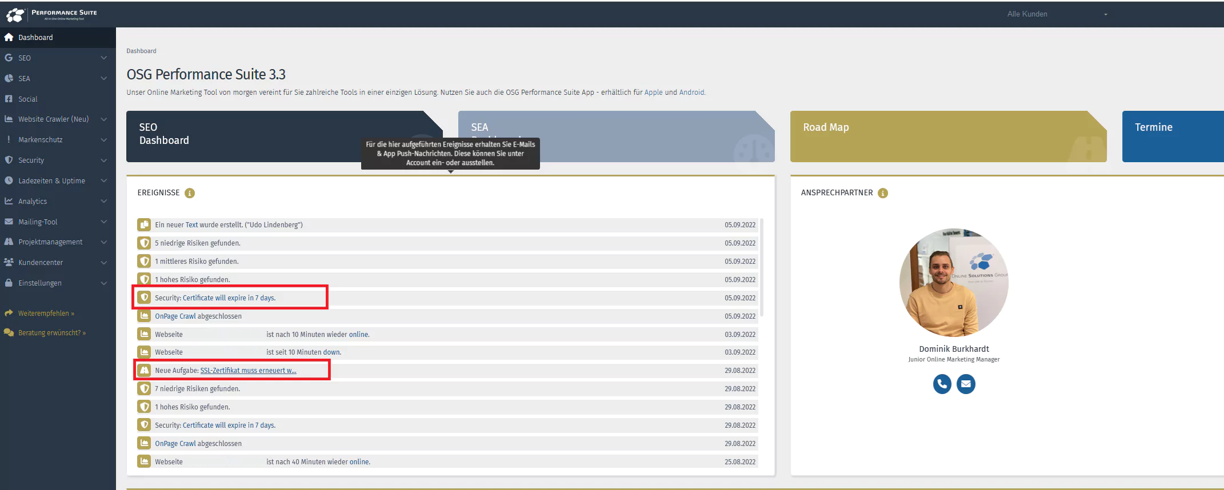Click the Ladezeiten & Uptime clock icon

coord(9,180)
